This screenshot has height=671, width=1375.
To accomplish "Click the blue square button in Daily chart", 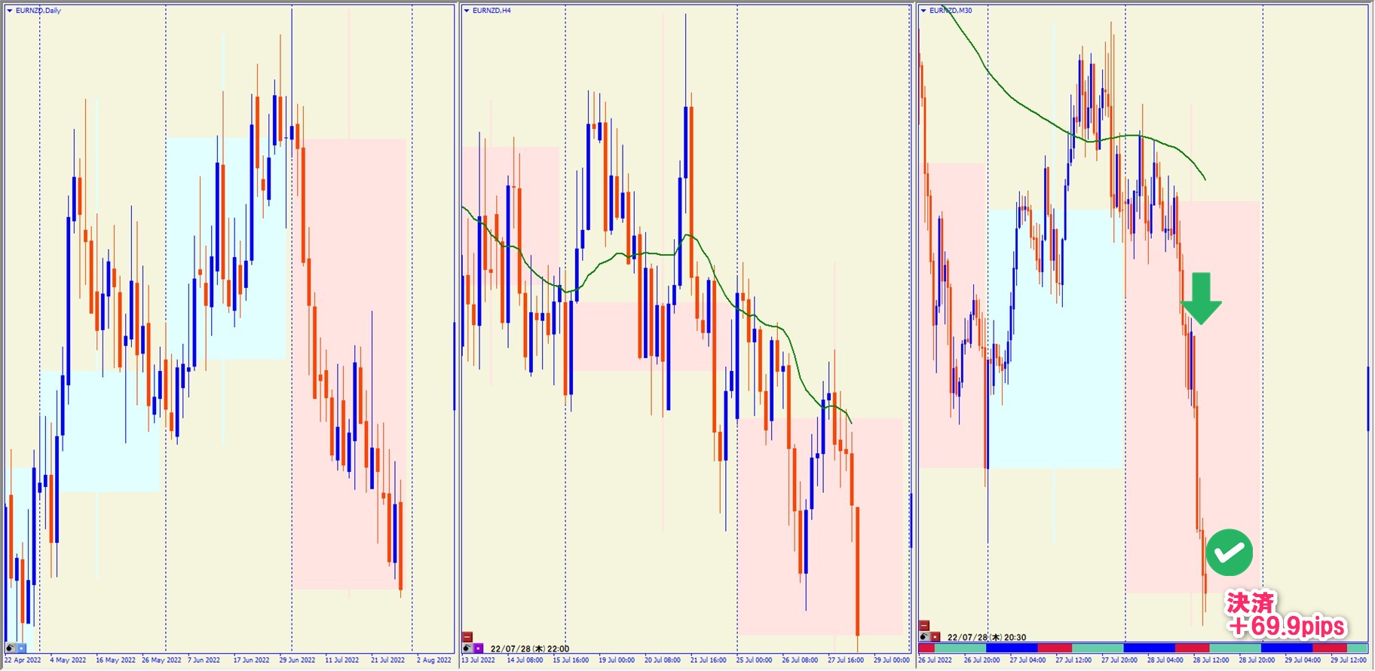I will pyautogui.click(x=21, y=648).
